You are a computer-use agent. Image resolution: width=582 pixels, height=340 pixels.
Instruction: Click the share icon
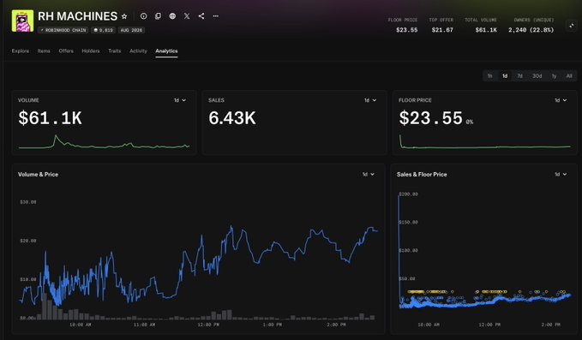coord(201,16)
